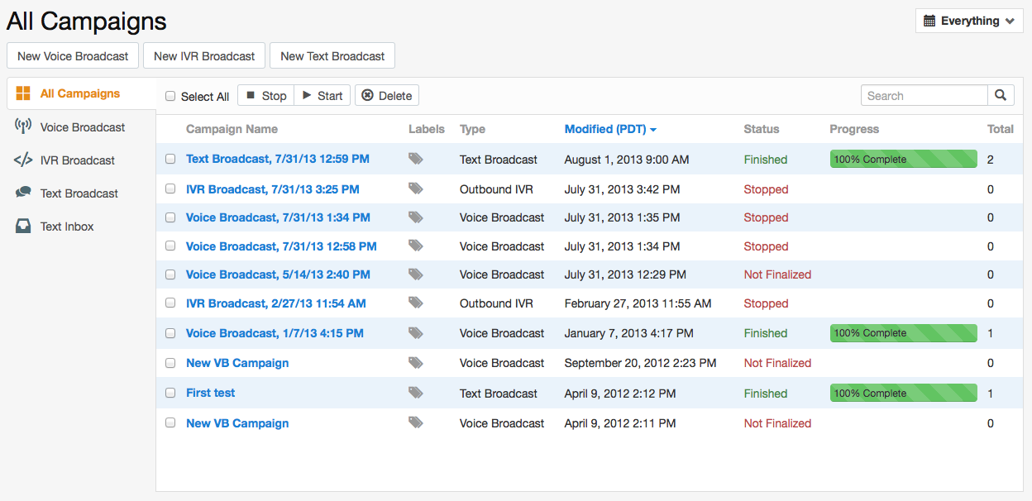The width and height of the screenshot is (1032, 501).
Task: Start the selected campaigns
Action: point(322,94)
